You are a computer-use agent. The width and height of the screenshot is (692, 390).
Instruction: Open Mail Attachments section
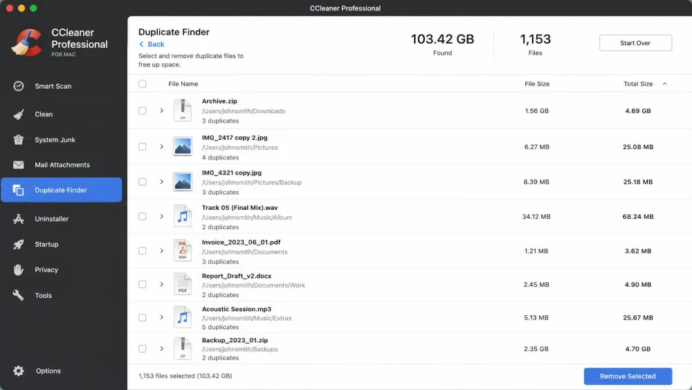(62, 165)
